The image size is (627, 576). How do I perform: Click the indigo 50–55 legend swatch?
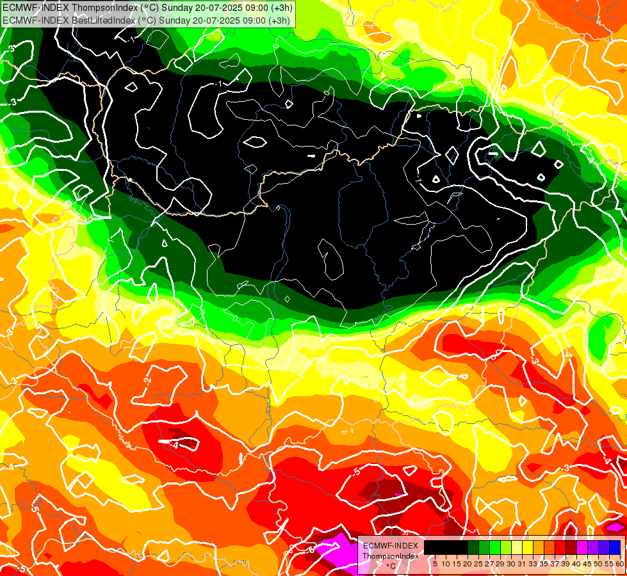(x=604, y=548)
